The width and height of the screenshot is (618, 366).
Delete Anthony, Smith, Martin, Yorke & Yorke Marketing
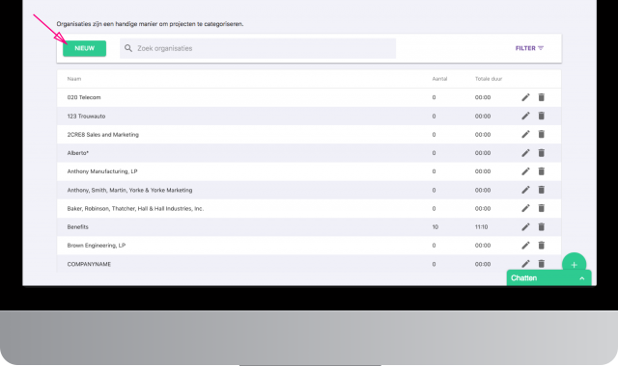542,190
